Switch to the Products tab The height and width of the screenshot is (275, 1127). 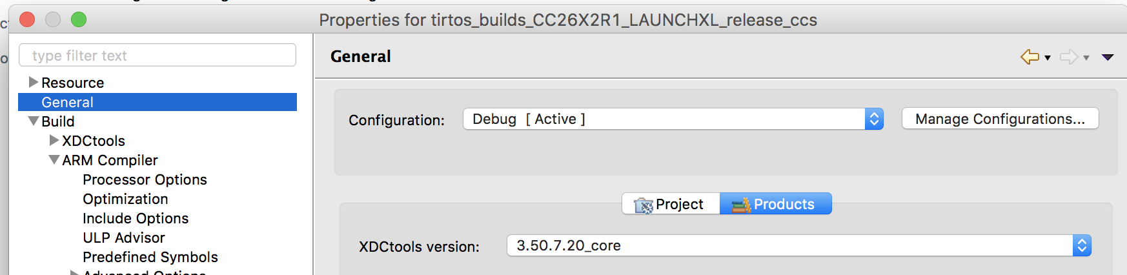[x=775, y=204]
